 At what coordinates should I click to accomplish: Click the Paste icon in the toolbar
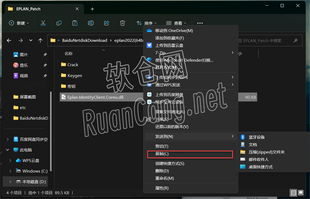click(75, 23)
